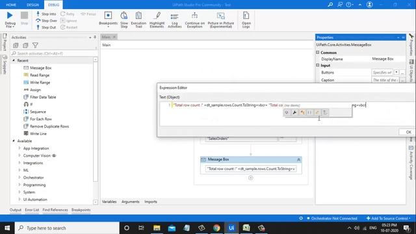The width and height of the screenshot is (416, 234).
Task: Click the Expression Editor text area
Action: click(288, 114)
